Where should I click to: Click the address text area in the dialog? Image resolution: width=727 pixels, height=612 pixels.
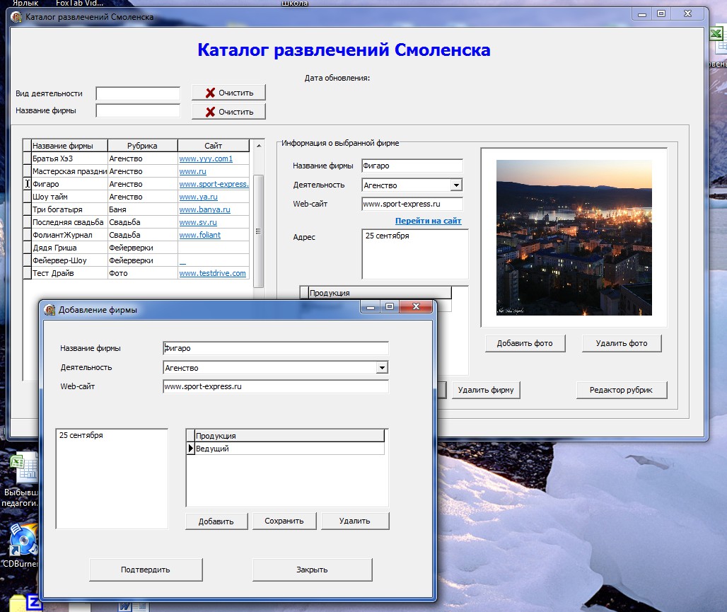(112, 478)
